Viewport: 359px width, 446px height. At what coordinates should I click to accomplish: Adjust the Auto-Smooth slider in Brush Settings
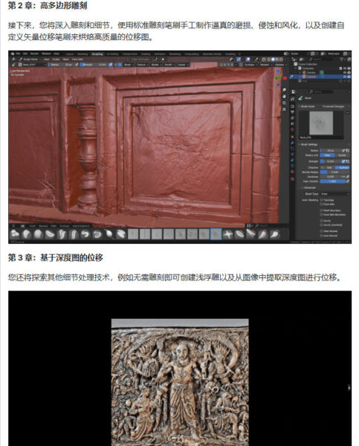[x=332, y=181]
